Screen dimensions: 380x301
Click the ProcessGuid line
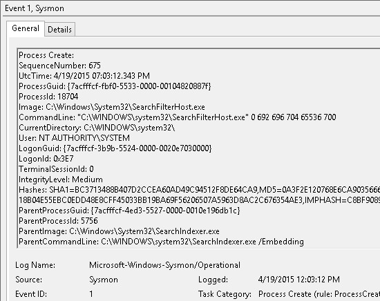click(x=115, y=86)
